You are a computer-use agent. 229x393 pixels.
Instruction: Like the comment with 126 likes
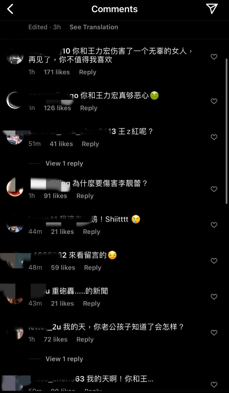[214, 101]
